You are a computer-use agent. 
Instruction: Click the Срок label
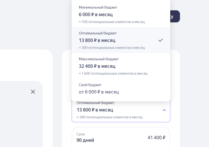coord(81,134)
